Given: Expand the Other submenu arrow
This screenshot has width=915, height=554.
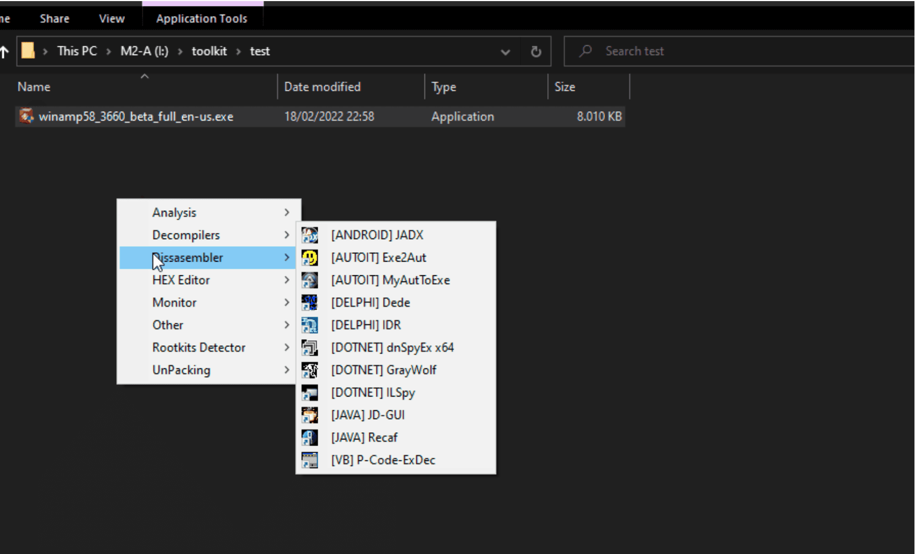Looking at the screenshot, I should click(x=287, y=325).
